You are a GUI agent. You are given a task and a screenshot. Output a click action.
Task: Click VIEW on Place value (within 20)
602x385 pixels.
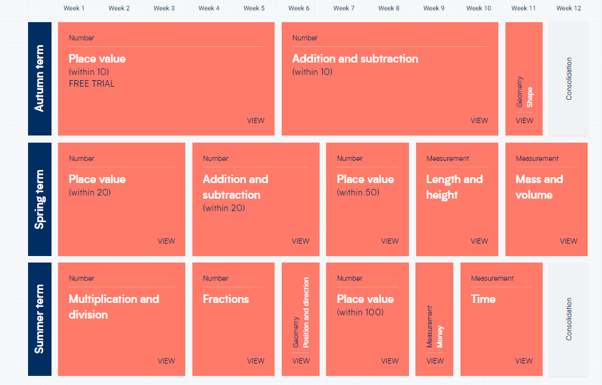point(166,241)
